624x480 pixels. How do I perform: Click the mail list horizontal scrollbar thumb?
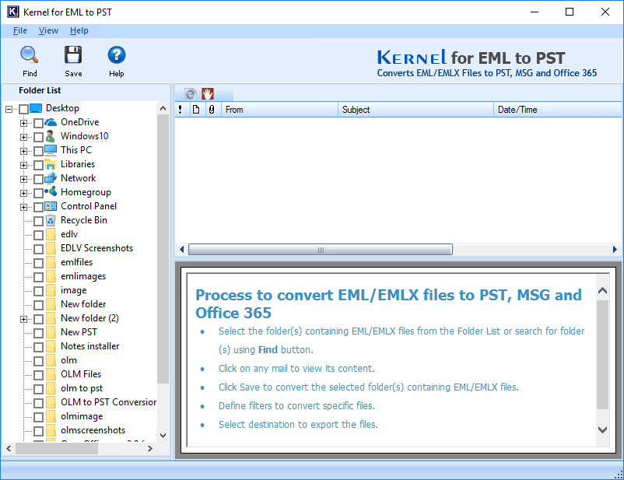(321, 250)
